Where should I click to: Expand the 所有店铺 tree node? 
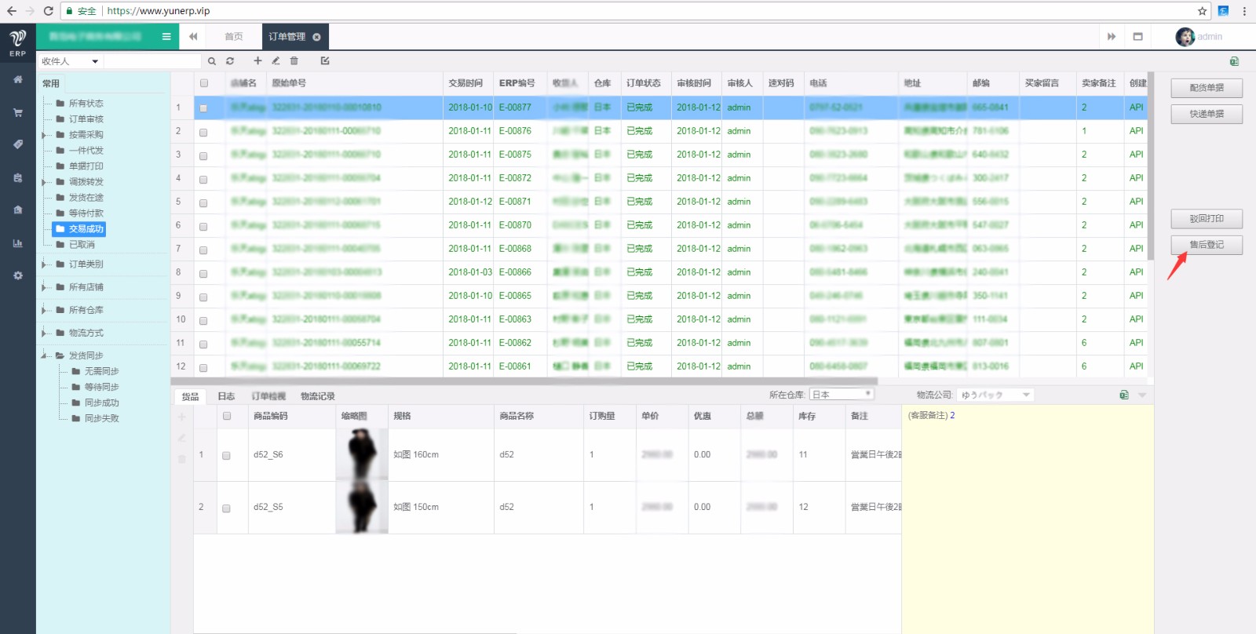(x=44, y=287)
